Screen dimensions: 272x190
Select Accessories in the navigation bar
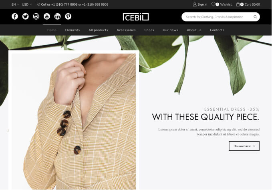pos(126,30)
